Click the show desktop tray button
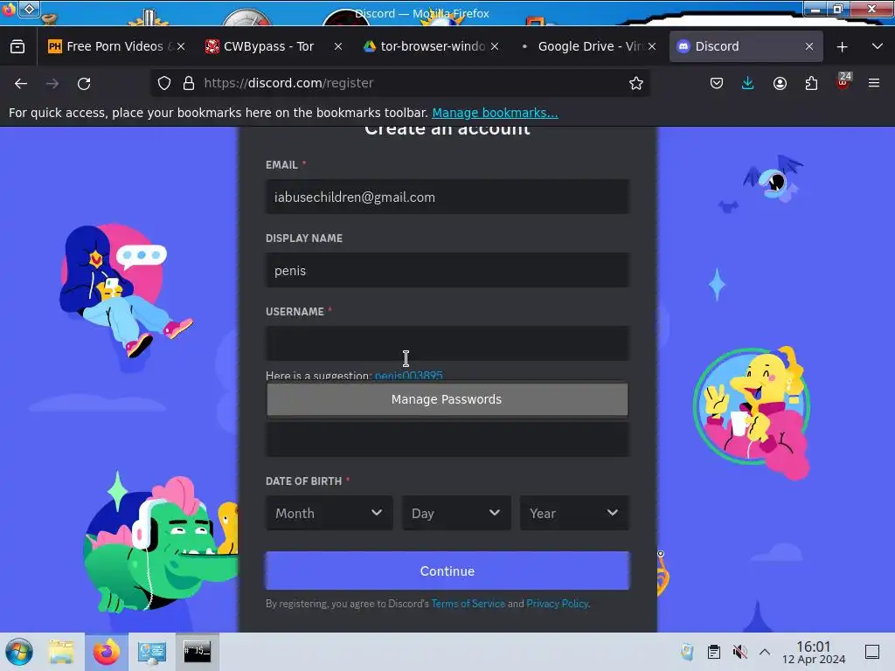This screenshot has width=895, height=671. [x=872, y=652]
